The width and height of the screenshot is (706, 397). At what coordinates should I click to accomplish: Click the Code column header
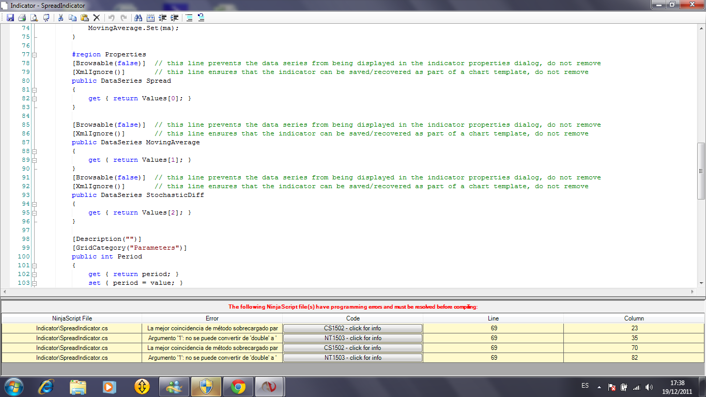point(353,318)
